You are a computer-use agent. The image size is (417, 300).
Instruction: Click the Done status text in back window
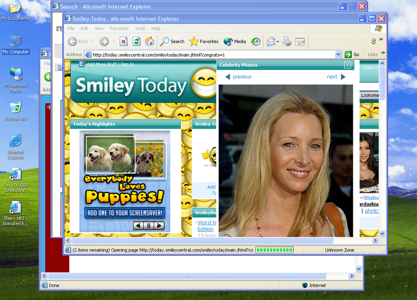(x=54, y=285)
